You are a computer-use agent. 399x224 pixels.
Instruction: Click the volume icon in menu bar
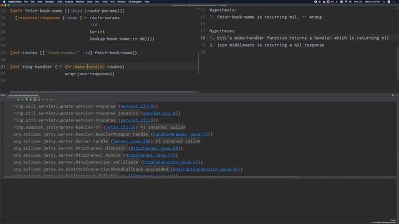pyautogui.click(x=350, y=2)
